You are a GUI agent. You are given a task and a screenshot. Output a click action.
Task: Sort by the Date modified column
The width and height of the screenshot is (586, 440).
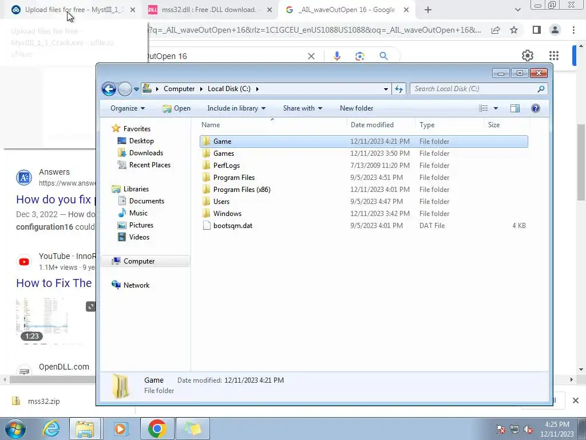pyautogui.click(x=381, y=125)
